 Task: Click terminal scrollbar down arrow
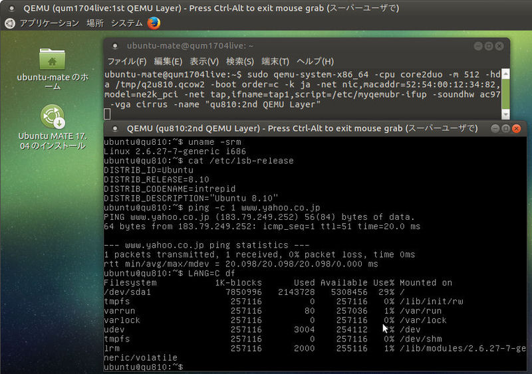tap(505, 114)
